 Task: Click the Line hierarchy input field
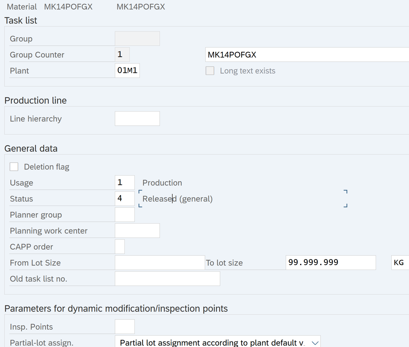(x=137, y=119)
